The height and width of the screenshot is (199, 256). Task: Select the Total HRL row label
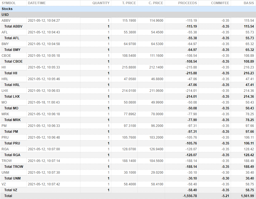pos(12,85)
